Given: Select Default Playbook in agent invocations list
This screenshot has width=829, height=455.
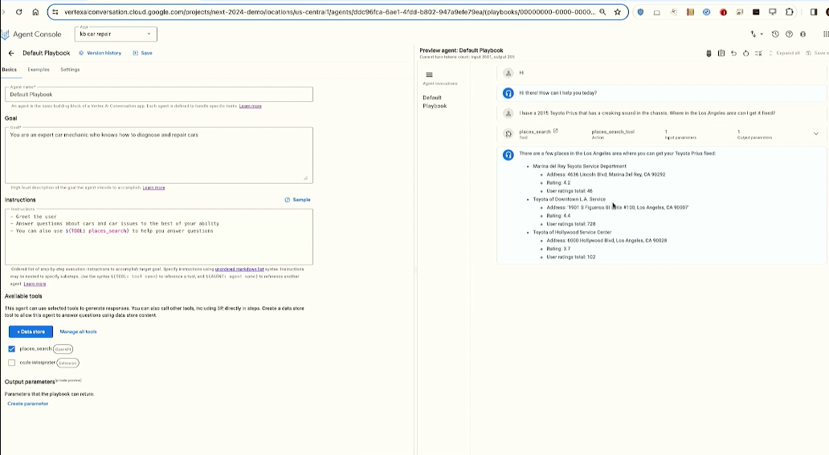Looking at the screenshot, I should (x=435, y=101).
